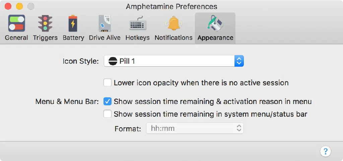Screen dimensions: 343x161
Task: Select the Appearance paint bucket icon
Action: click(215, 23)
